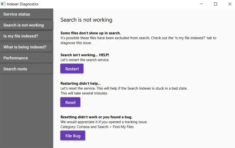Open the Performance tab
The image size is (235, 148).
[27, 58]
